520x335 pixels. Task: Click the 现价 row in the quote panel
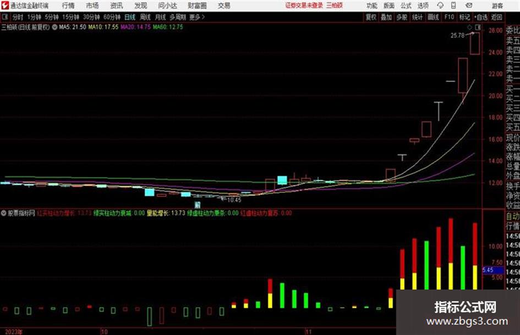coord(513,138)
